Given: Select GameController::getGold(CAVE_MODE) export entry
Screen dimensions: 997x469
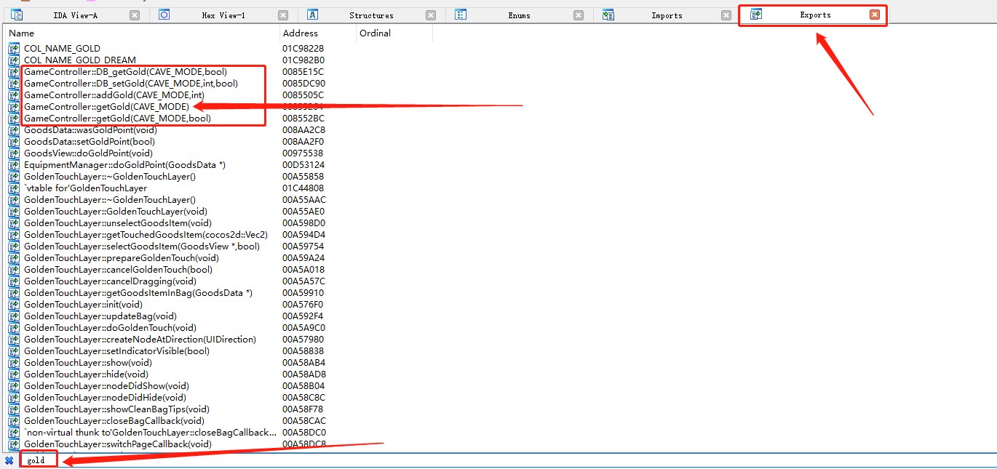Looking at the screenshot, I should click(x=106, y=107).
